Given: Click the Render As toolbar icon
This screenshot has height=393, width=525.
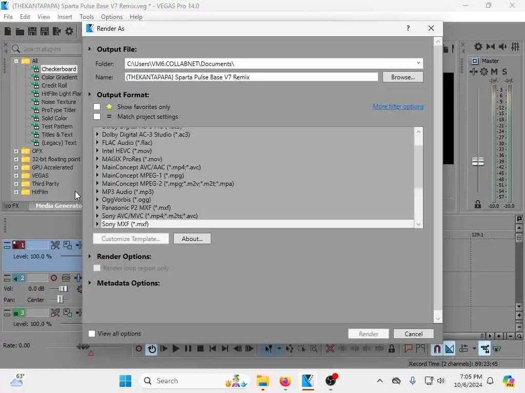Looking at the screenshot, I should click(57, 31).
